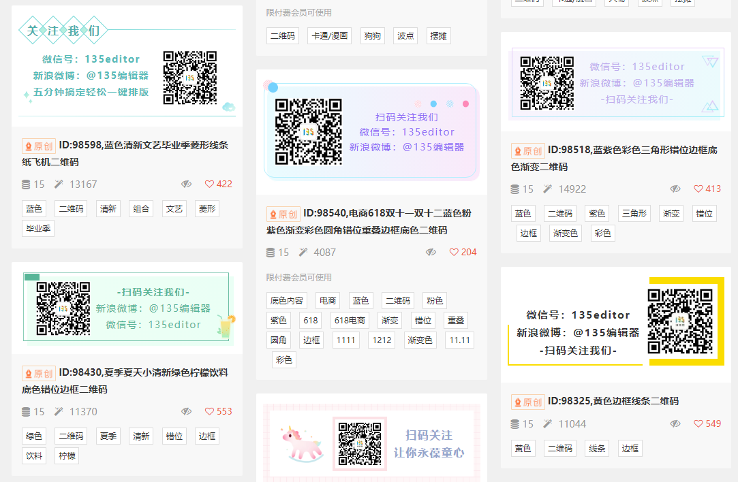Select 三角形 tag under ID:98518
This screenshot has height=482, width=738.
634,214
